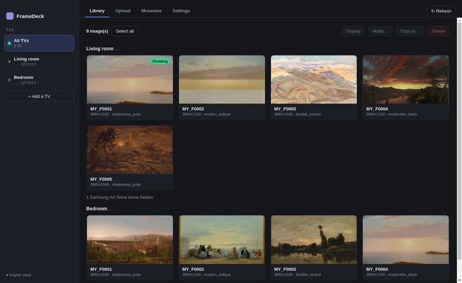Viewport: 462px width, 283px height.
Task: Click the status dot beside Bedroom in sidebar
Action: pos(9,80)
